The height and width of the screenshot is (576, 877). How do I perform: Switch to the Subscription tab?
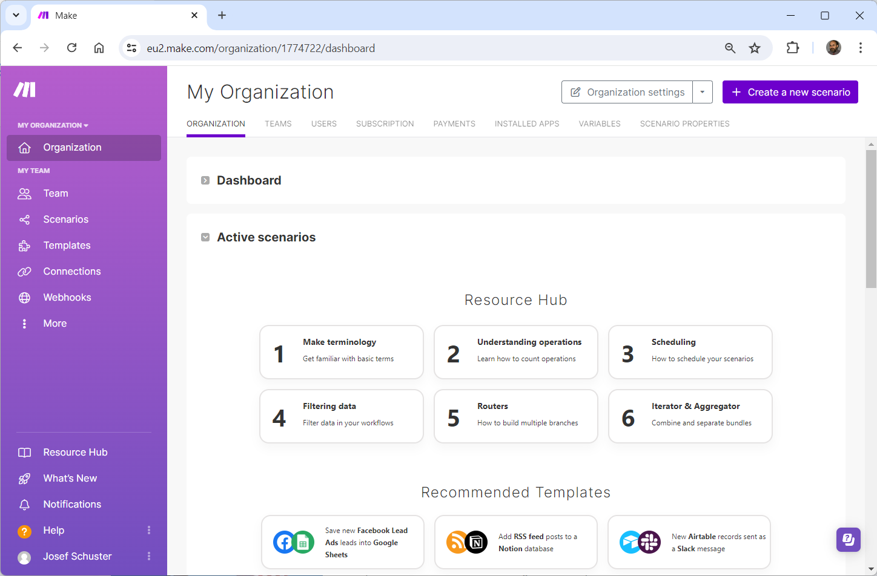coord(385,124)
